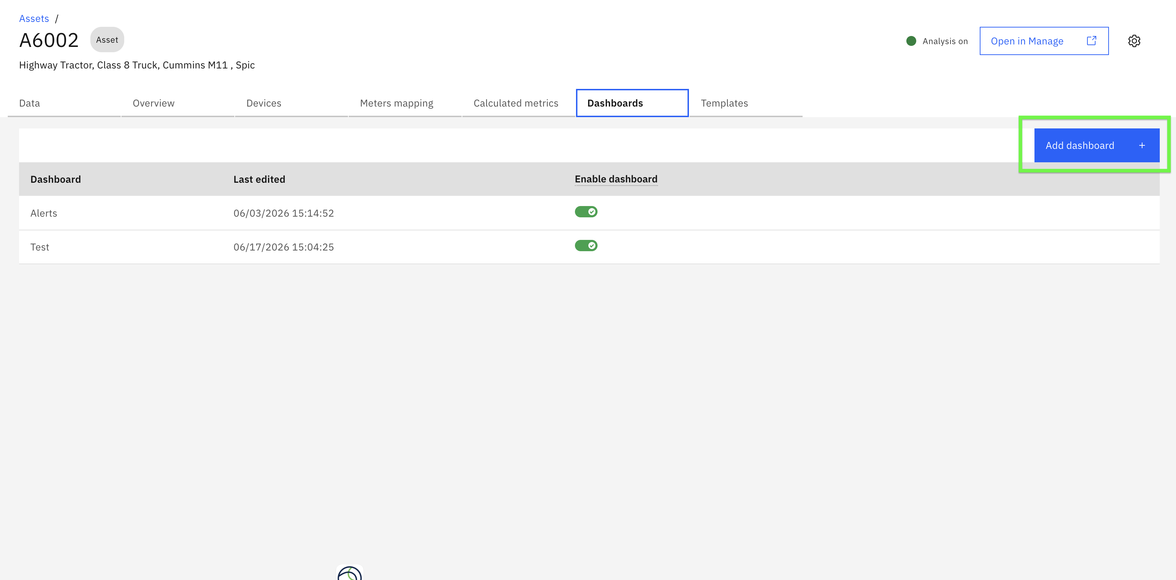This screenshot has height=580, width=1176.
Task: Click the Open in Manage button
Action: click(1044, 41)
